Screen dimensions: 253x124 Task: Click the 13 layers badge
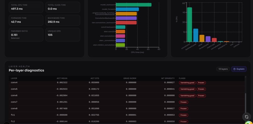(x=223, y=69)
